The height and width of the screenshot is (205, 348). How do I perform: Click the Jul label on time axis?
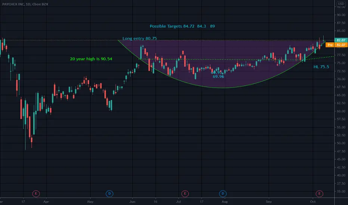pos(178,202)
